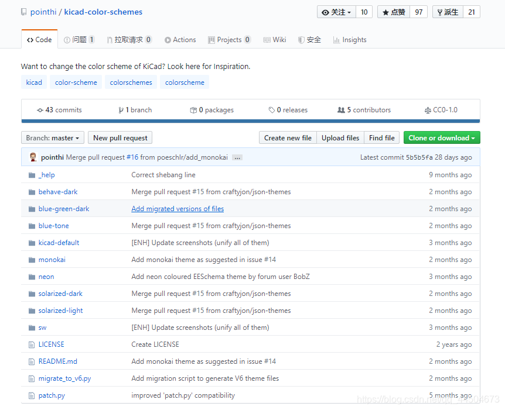Open the solarized-dark folder
The image size is (505, 410).
pos(60,294)
